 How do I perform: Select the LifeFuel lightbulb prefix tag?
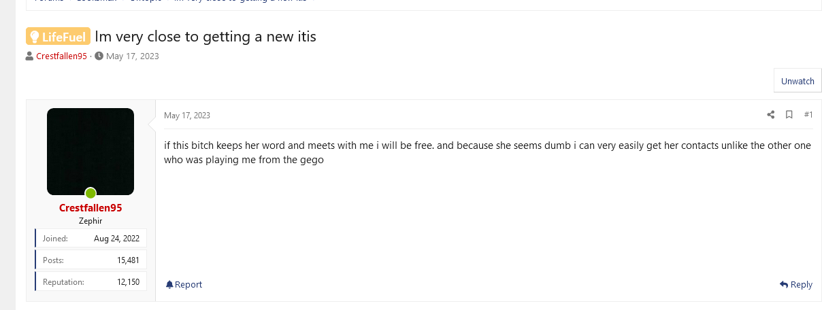click(58, 36)
